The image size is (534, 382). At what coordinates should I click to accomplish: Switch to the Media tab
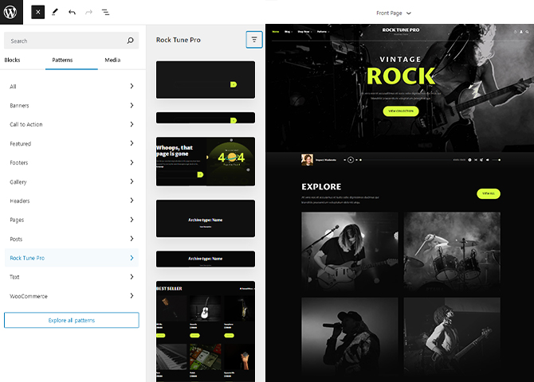coord(112,60)
